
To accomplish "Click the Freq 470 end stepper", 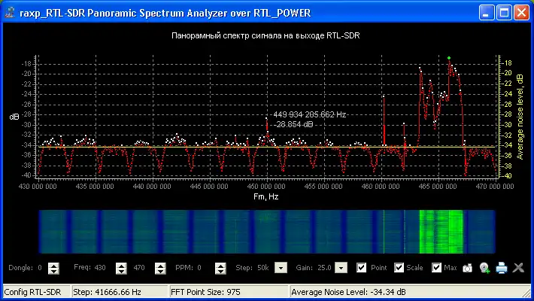I will (x=160, y=269).
